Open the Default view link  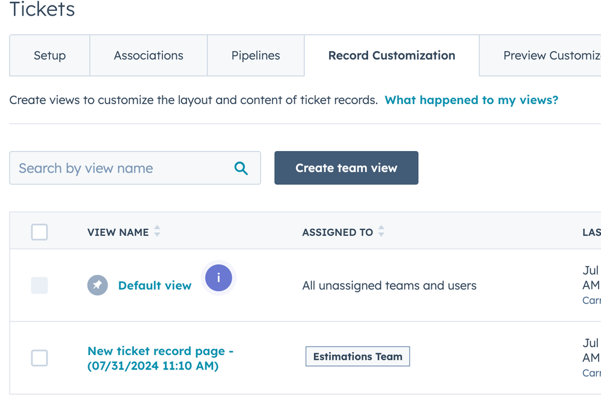click(155, 286)
